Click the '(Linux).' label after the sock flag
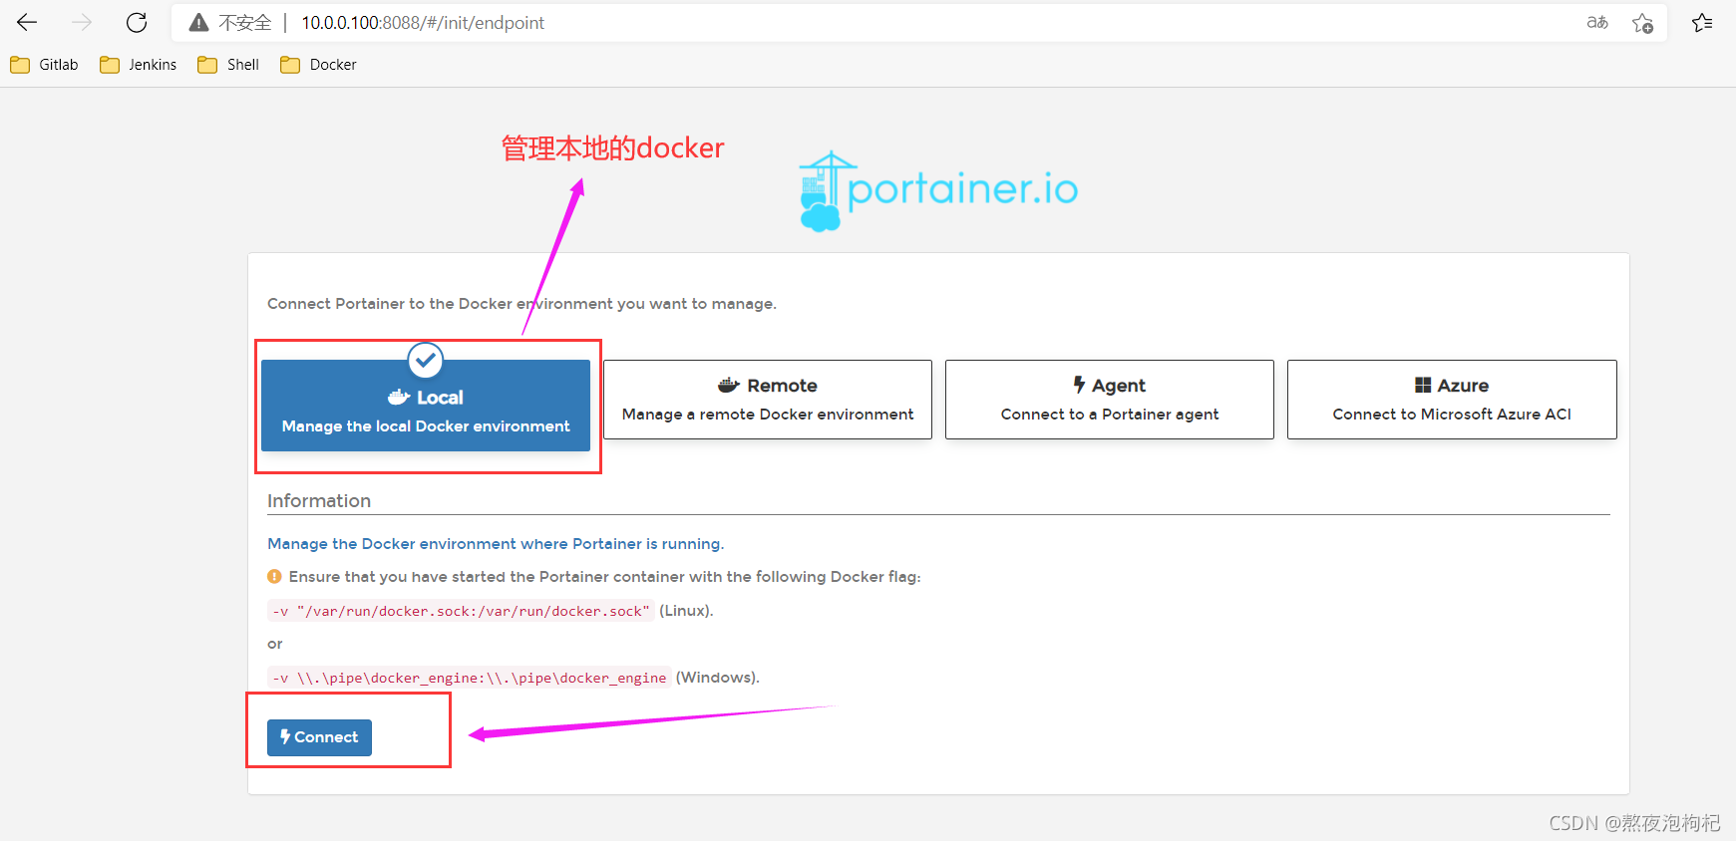The width and height of the screenshot is (1736, 841). (x=686, y=611)
